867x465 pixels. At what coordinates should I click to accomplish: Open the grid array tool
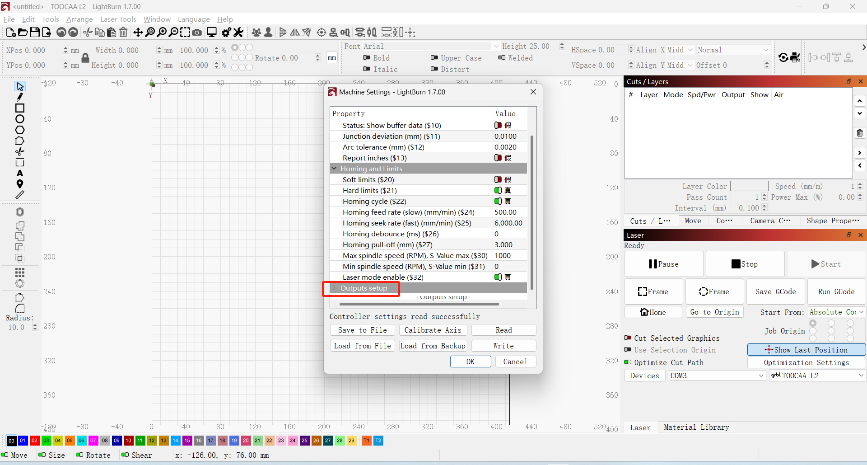[20, 272]
